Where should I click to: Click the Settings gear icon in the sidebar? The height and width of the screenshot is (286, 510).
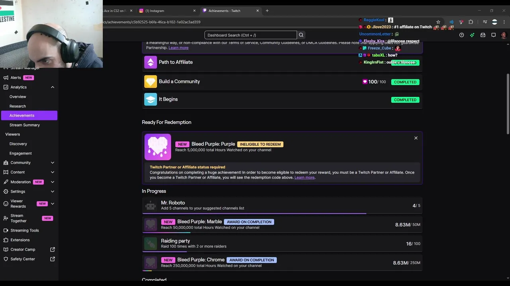(6, 191)
